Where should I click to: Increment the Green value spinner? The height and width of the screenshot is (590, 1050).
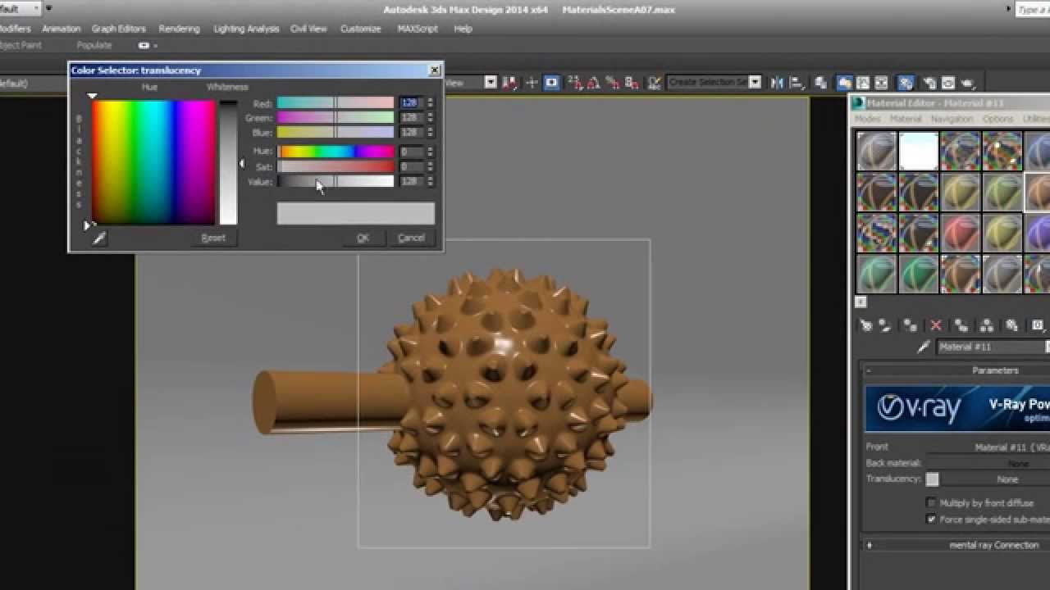click(430, 116)
